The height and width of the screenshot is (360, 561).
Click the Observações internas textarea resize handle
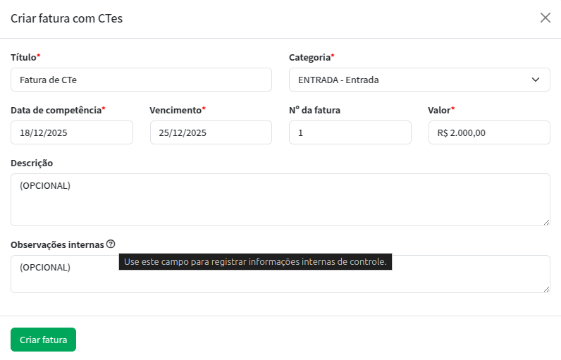[545, 288]
